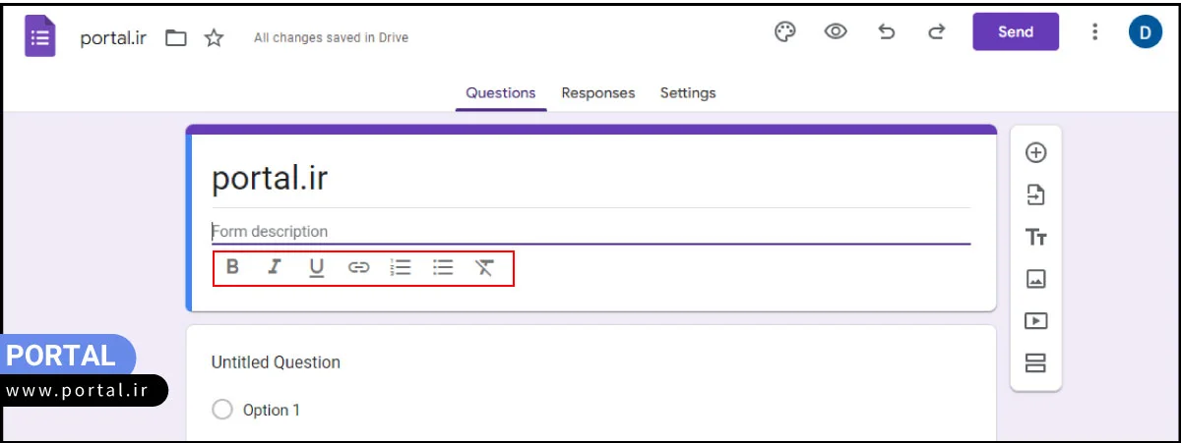This screenshot has width=1181, height=443.
Task: Import questions from another form
Action: point(1035,194)
